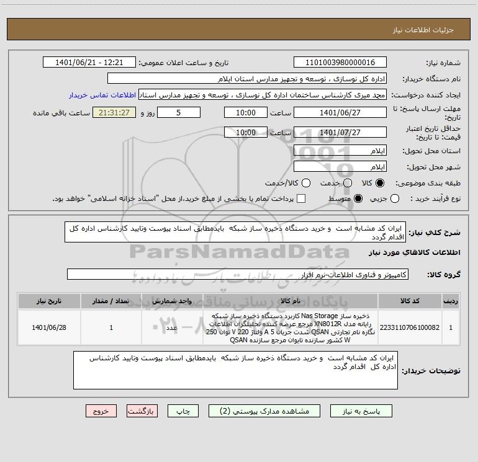This screenshot has width=478, height=462.
Task: Click the توضیحات خریدار text area
Action: coord(235,370)
